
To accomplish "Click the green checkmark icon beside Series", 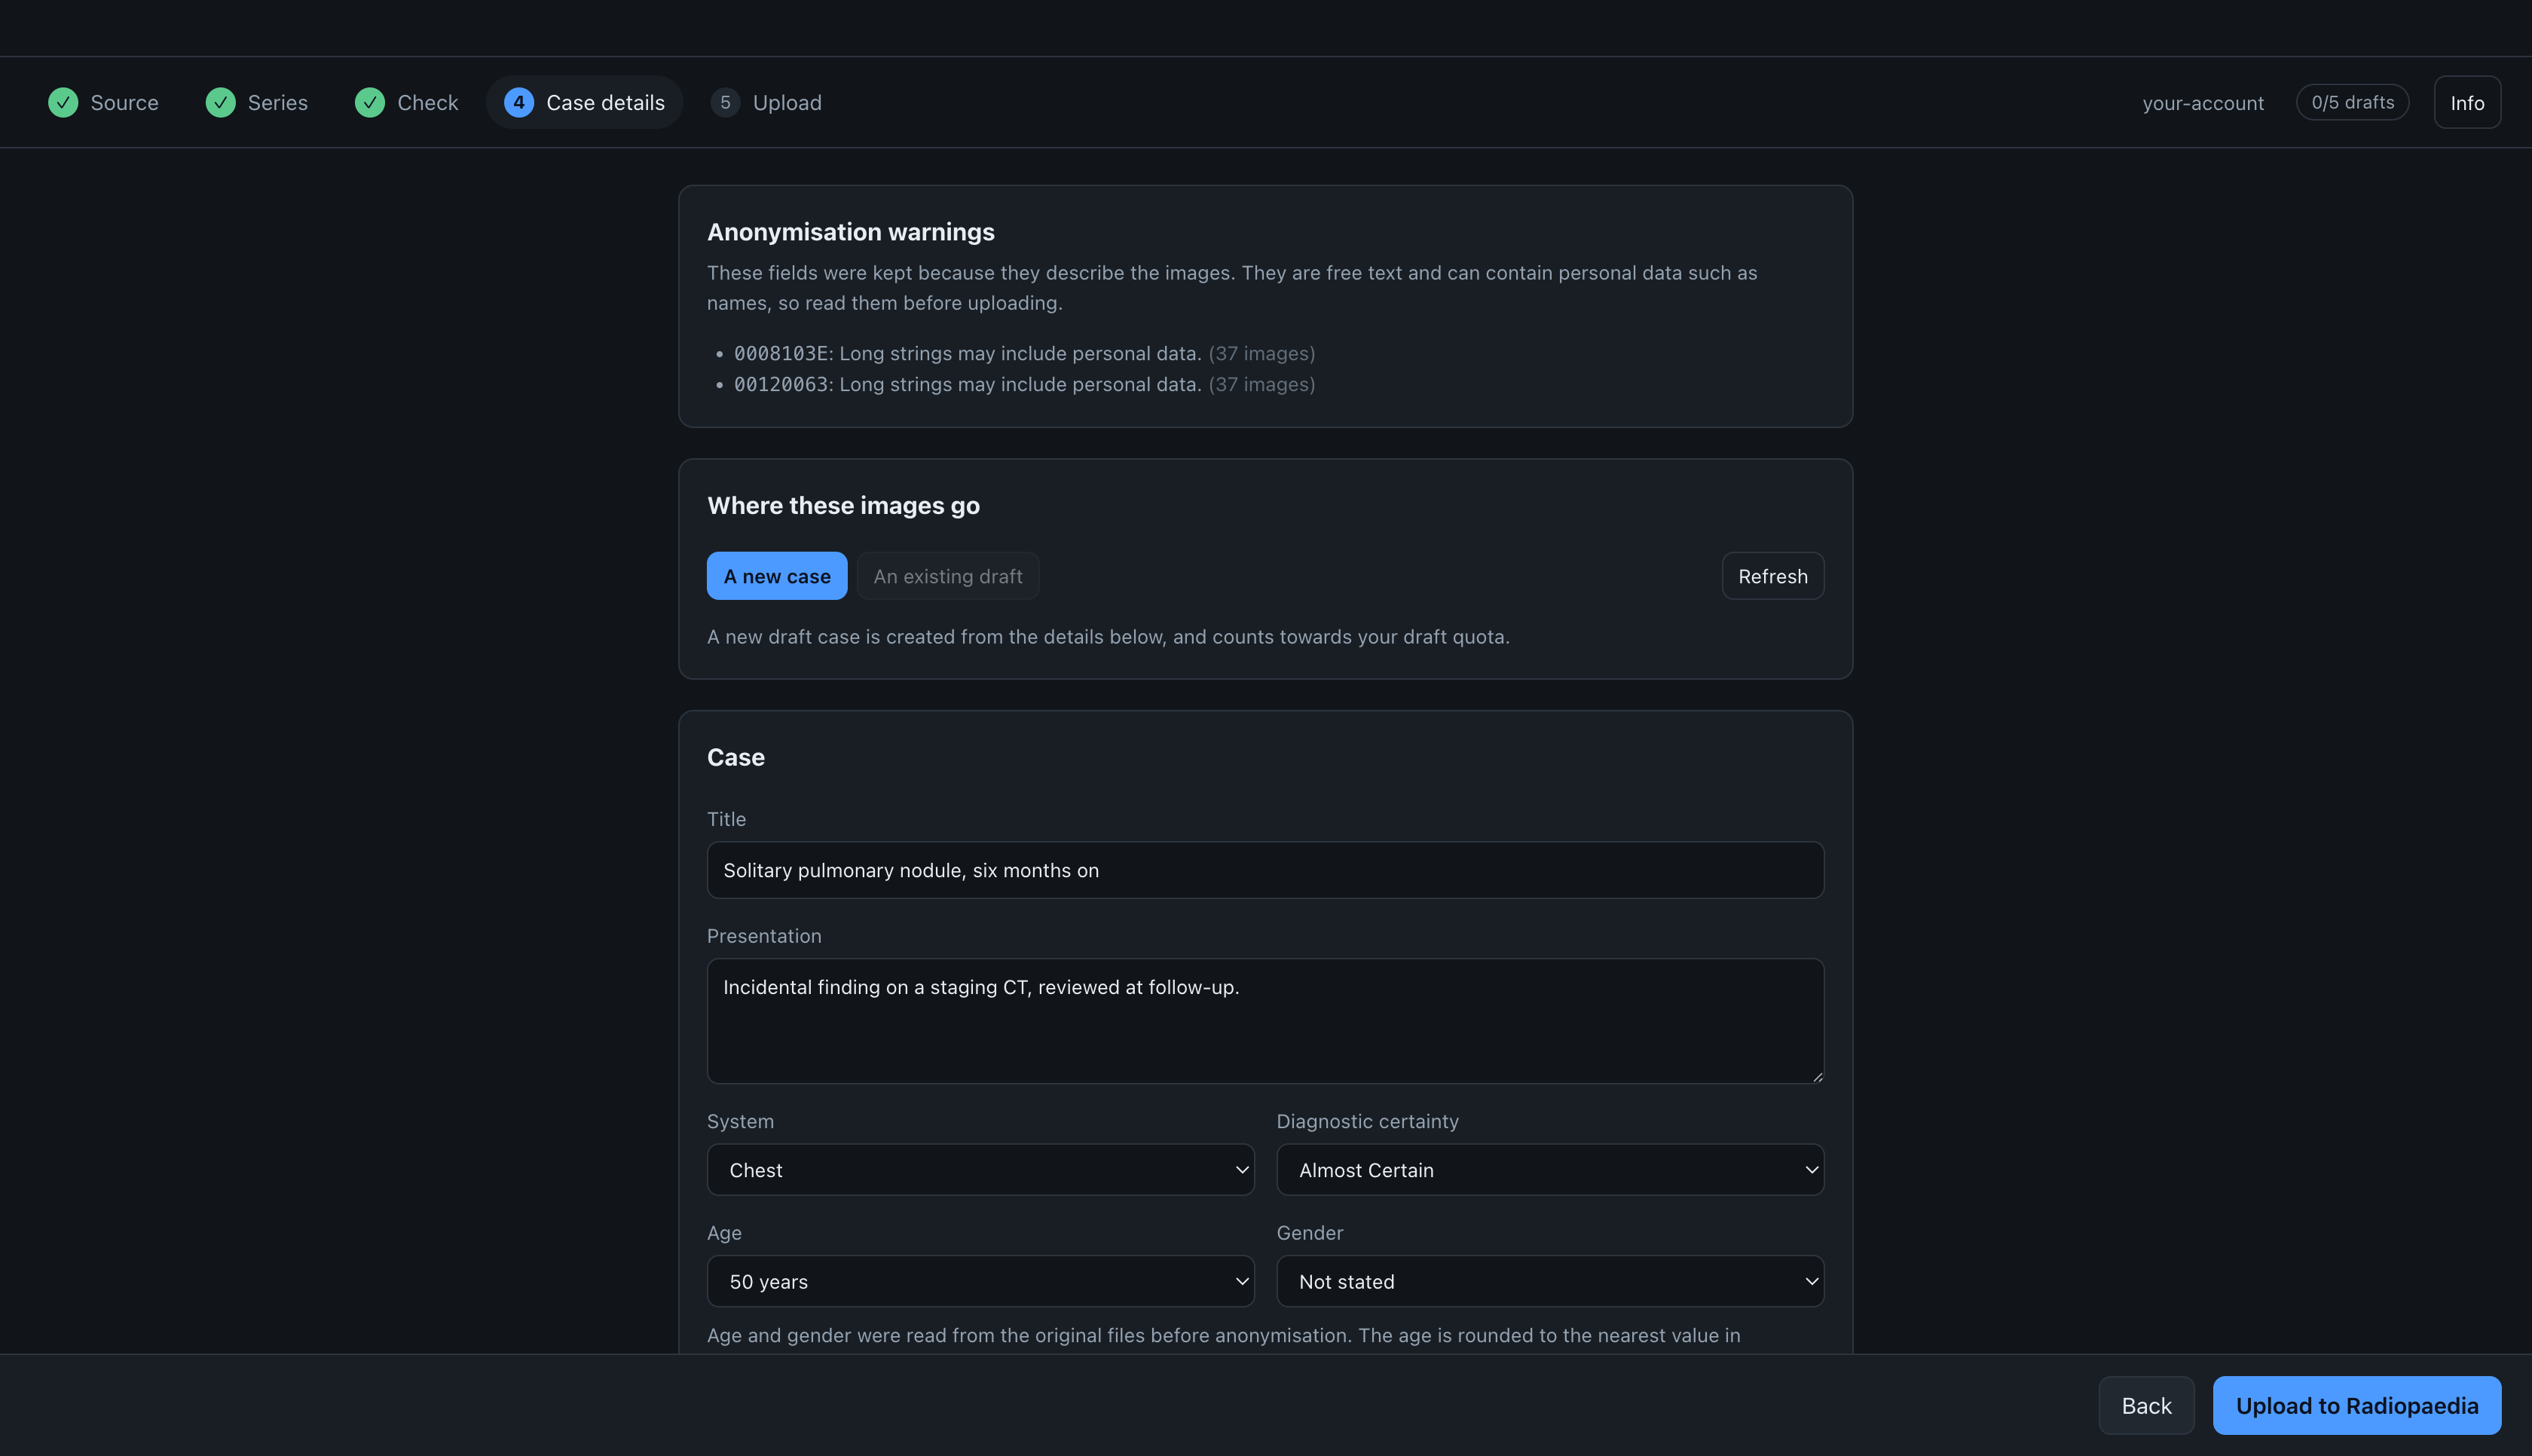I will pos(220,102).
